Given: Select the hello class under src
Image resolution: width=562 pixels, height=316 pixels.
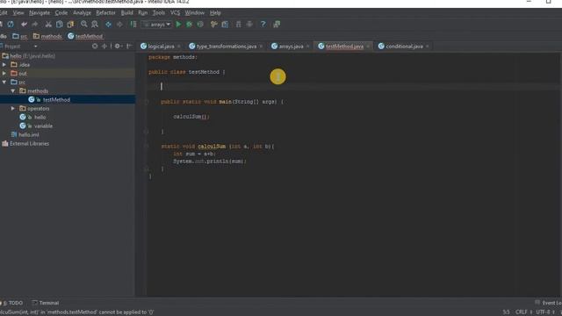Looking at the screenshot, I should [32, 117].
